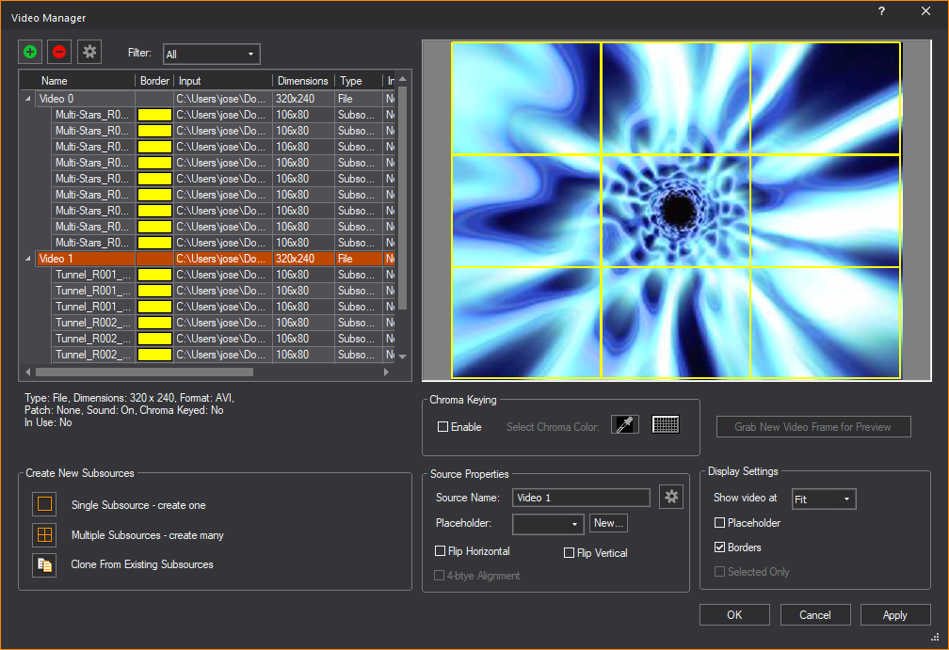The width and height of the screenshot is (949, 650).
Task: Open video list settings gear icon
Action: pos(89,53)
